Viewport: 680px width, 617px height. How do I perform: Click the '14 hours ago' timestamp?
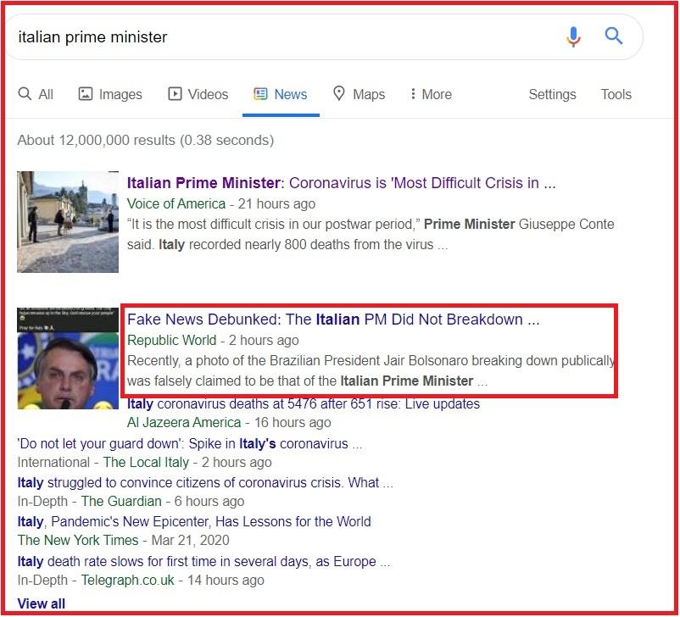click(226, 581)
